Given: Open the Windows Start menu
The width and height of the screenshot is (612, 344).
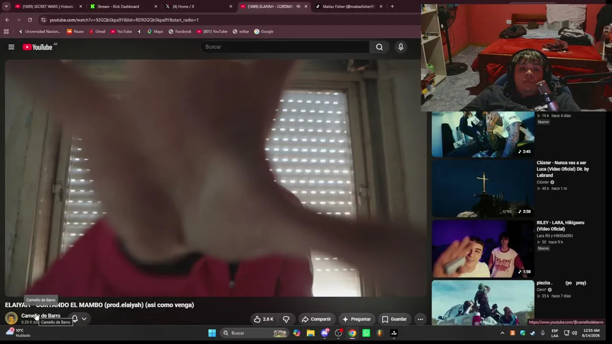Looking at the screenshot, I should [212, 333].
